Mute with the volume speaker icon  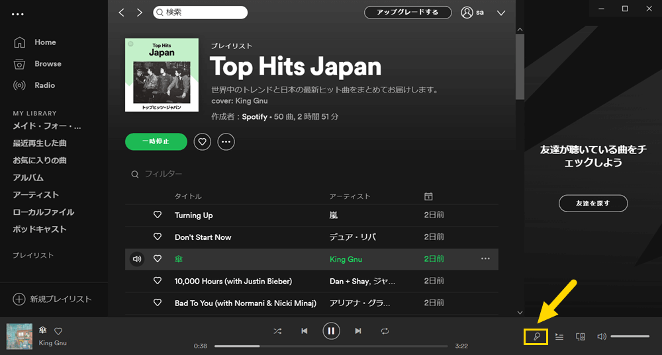pos(602,336)
